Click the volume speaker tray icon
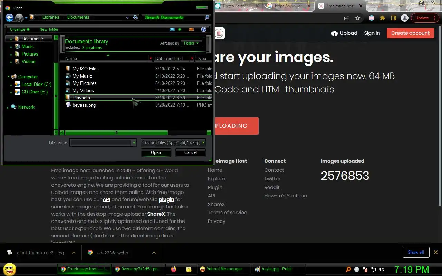The width and height of the screenshot is (442, 276). (x=382, y=269)
